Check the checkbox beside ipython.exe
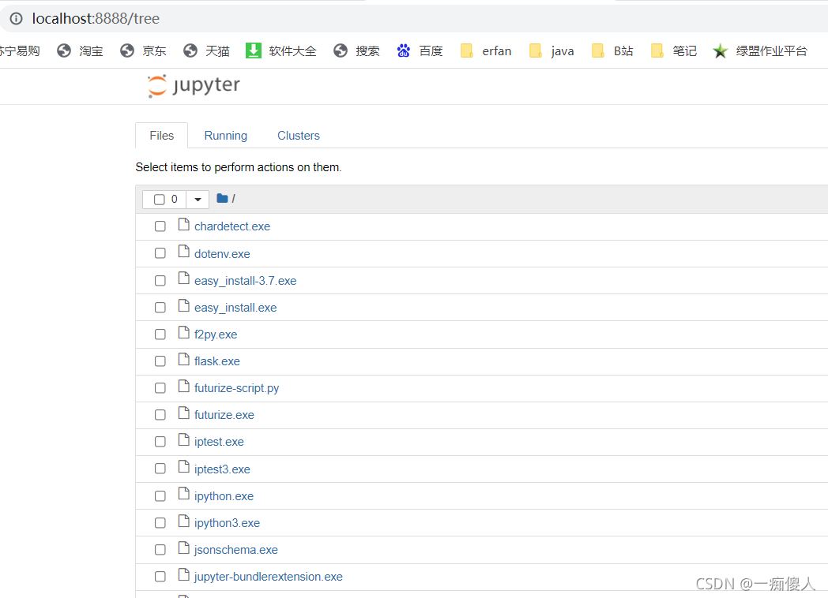The image size is (828, 598). tap(160, 495)
